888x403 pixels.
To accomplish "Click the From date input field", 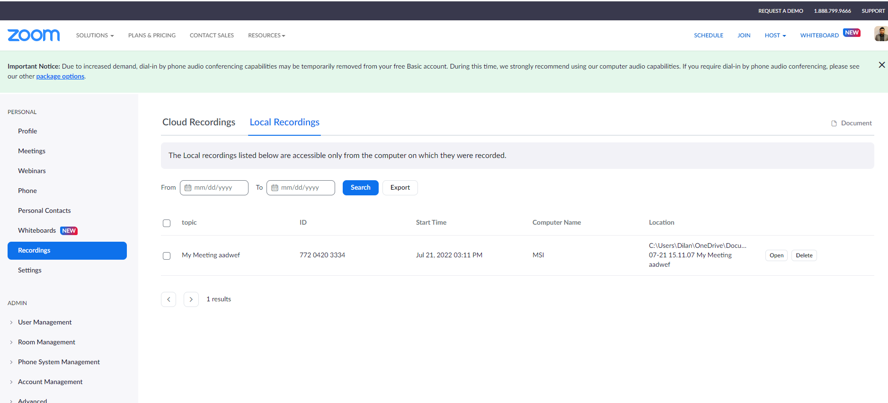I will (x=214, y=188).
